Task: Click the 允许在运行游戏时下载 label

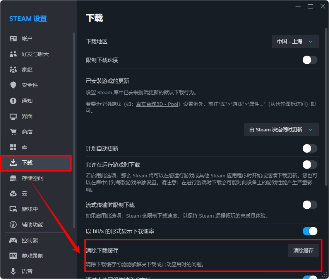Action: click(x=113, y=165)
